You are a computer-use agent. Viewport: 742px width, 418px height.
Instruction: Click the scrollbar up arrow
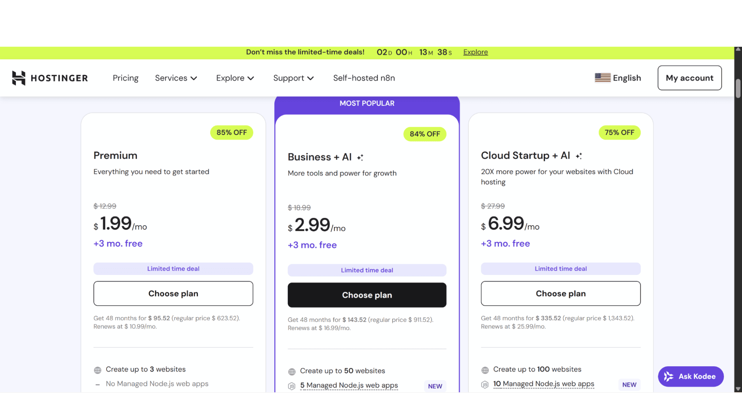738,49
